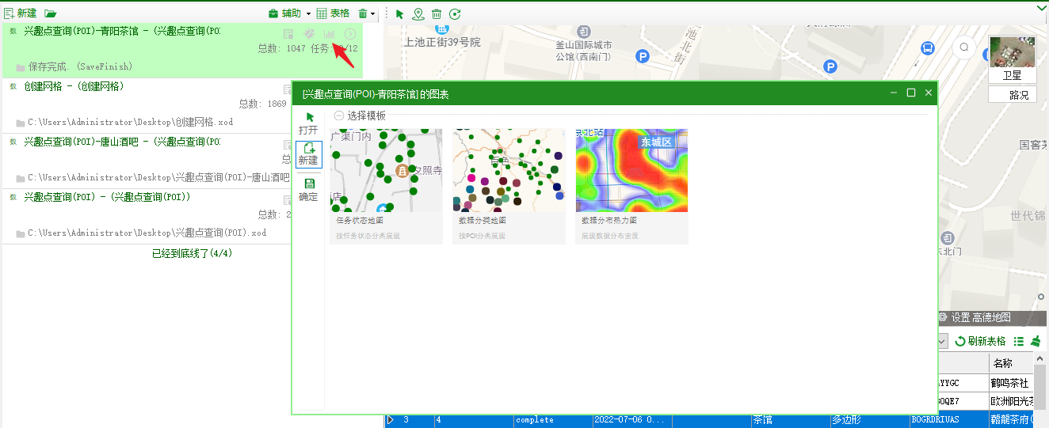Click the 创建网格.xod file path
Image resolution: width=1049 pixels, height=428 pixels.
pyautogui.click(x=130, y=123)
